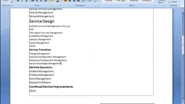Center the paragraph text

pos(70,1)
